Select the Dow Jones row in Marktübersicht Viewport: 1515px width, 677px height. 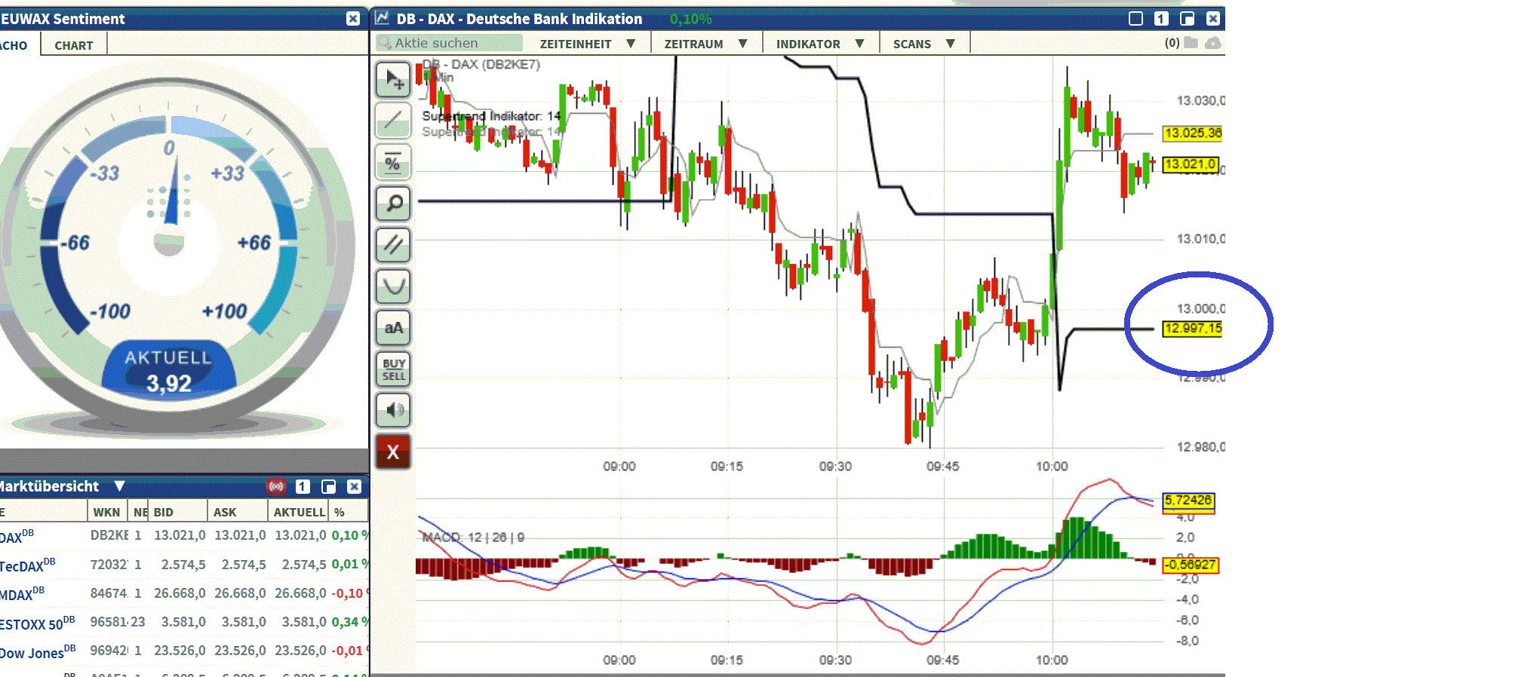[x=184, y=651]
